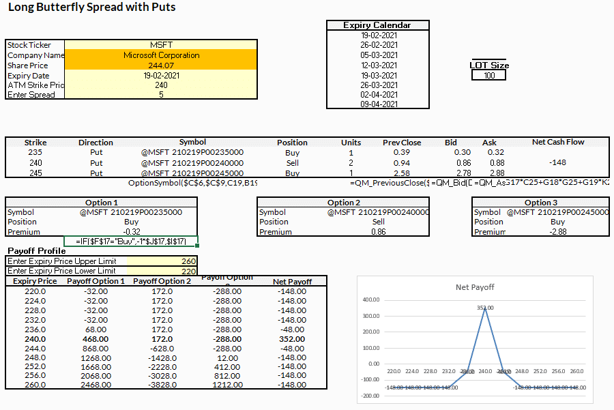Select the active cell with IF formula

tap(131, 241)
